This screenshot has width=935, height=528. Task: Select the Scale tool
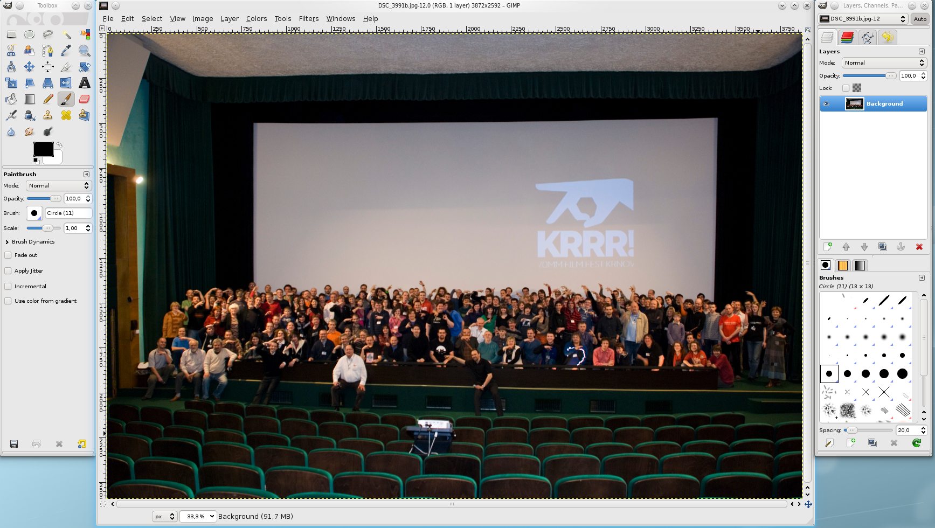tap(11, 83)
